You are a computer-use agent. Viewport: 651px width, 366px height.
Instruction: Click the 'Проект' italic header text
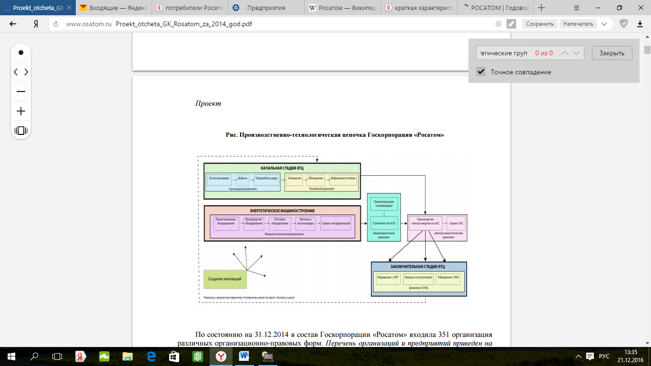pos(208,103)
